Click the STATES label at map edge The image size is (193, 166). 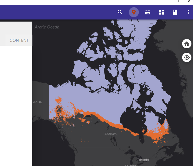click(x=37, y=102)
